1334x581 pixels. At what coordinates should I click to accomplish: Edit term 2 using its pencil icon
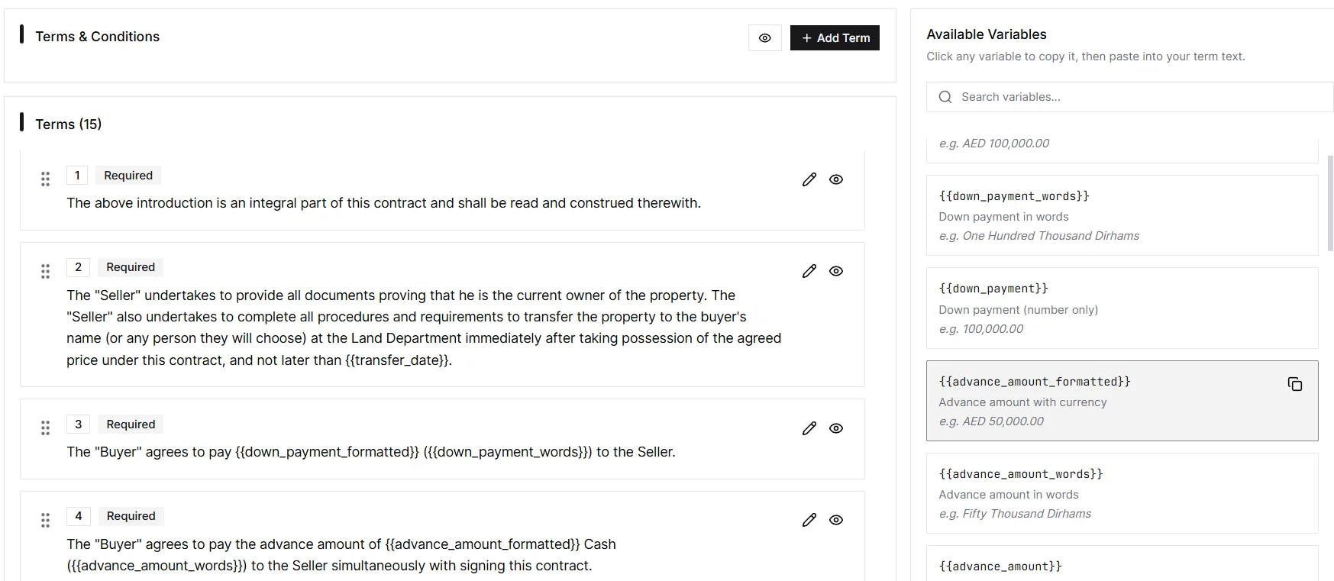click(x=809, y=271)
